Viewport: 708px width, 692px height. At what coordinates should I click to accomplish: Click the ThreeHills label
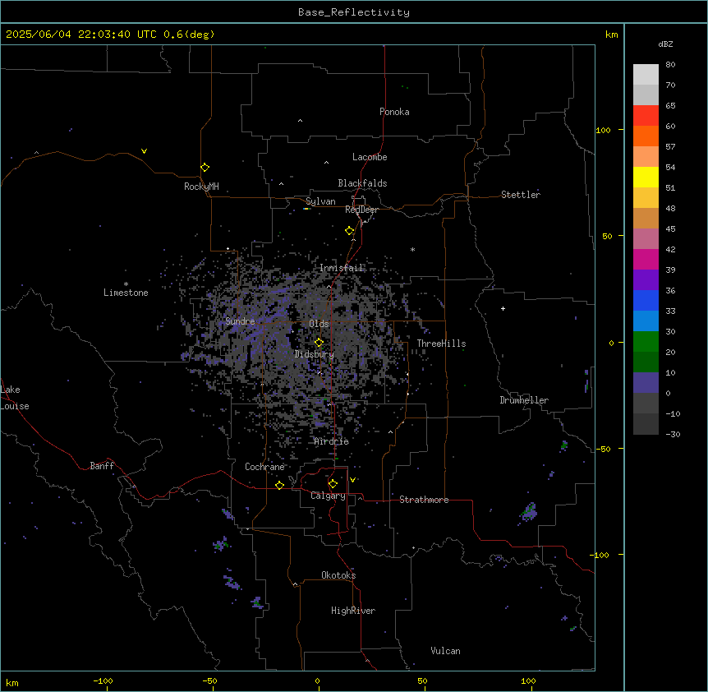pyautogui.click(x=441, y=344)
